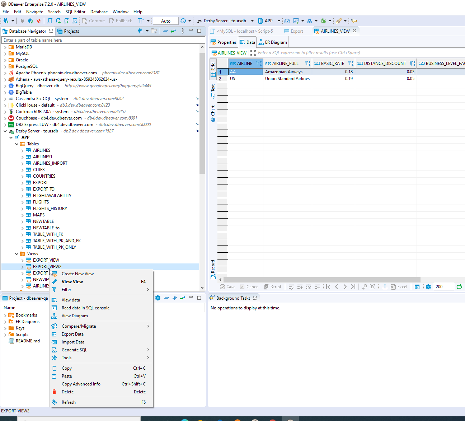Click the Script button below grid
465x421 pixels.
(273, 287)
